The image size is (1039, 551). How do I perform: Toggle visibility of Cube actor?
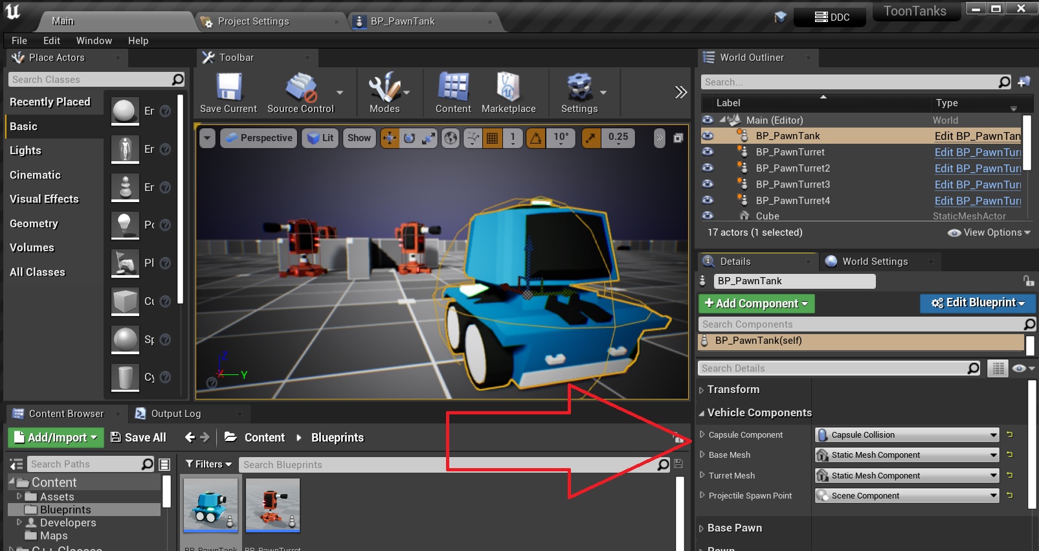[708, 216]
